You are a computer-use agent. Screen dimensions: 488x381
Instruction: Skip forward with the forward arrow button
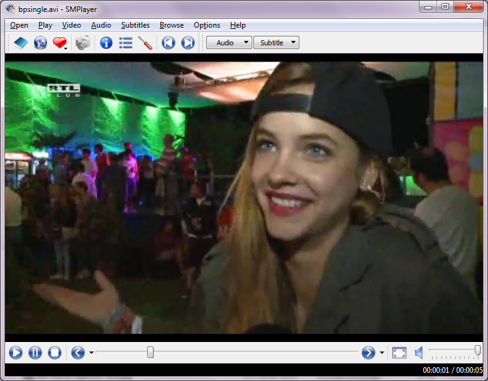[x=368, y=353]
